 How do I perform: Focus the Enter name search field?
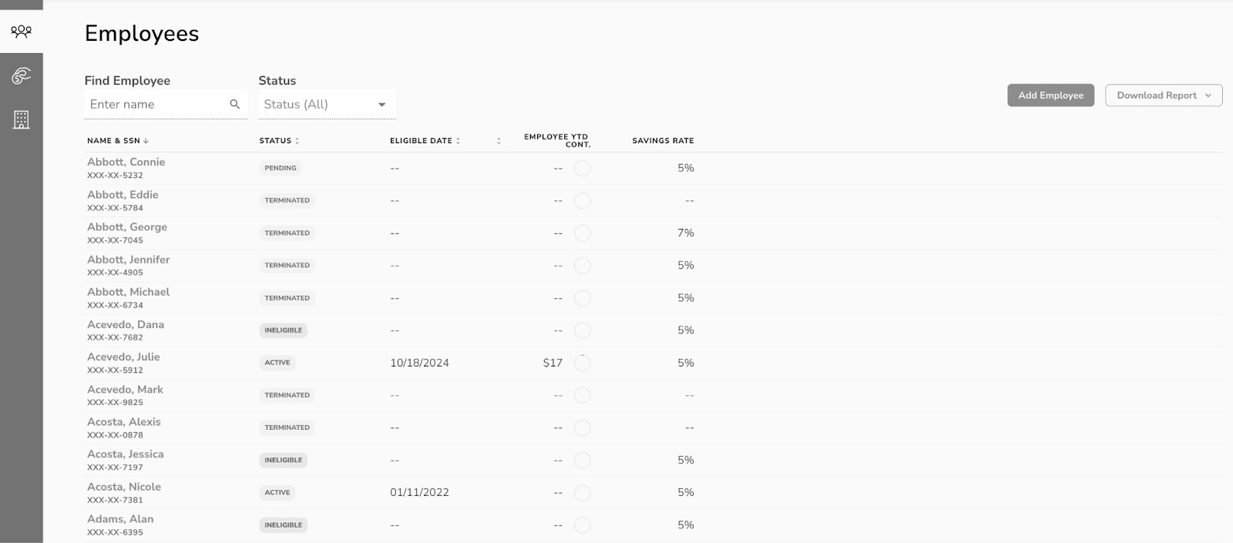(x=156, y=104)
